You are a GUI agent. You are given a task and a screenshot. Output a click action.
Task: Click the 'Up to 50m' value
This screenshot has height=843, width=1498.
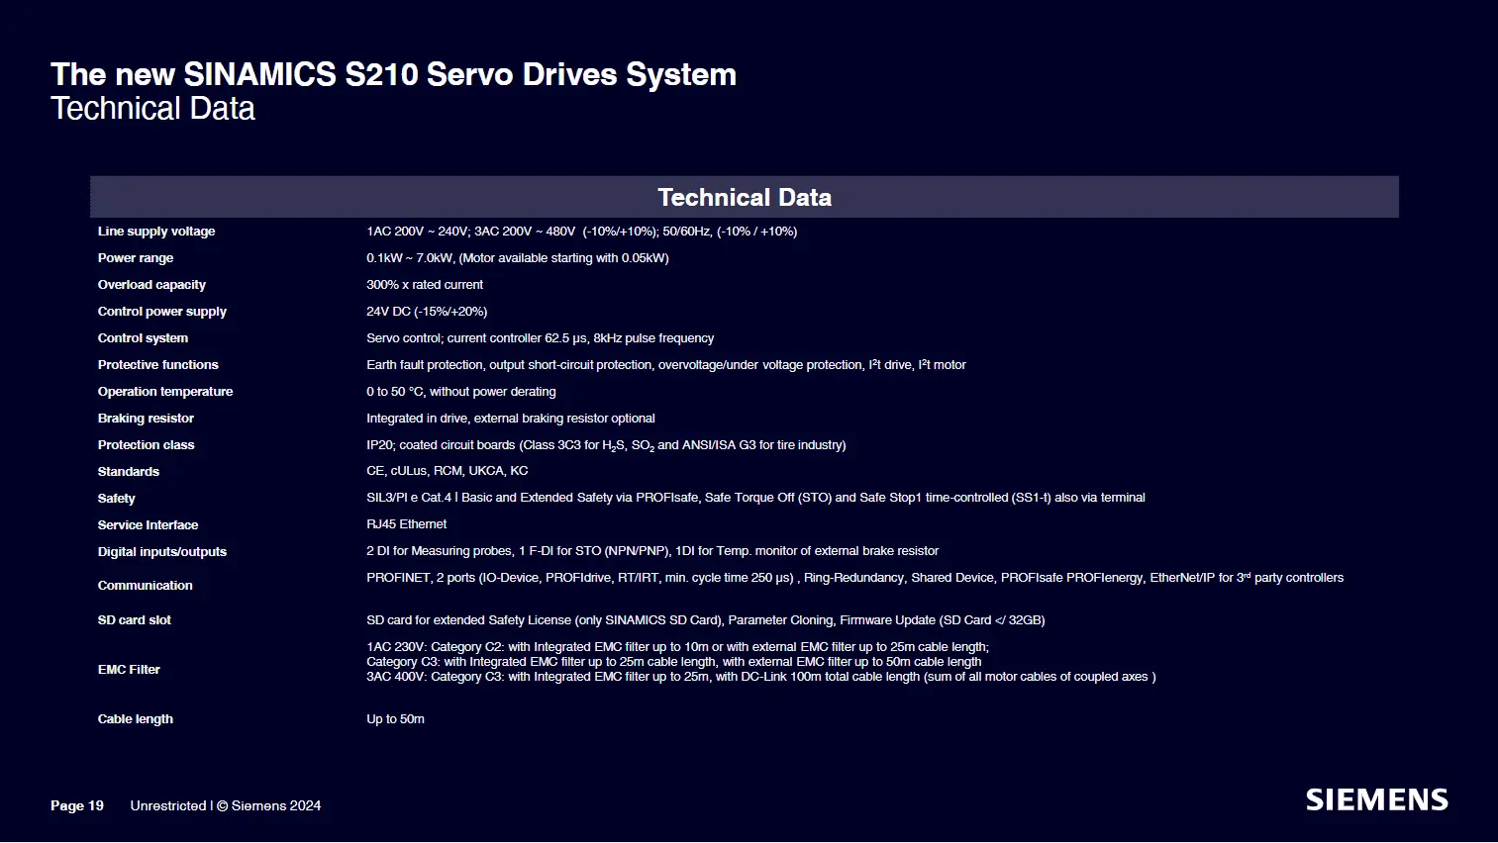395,719
